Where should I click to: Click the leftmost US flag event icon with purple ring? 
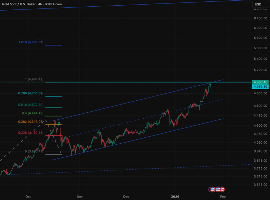point(212,189)
